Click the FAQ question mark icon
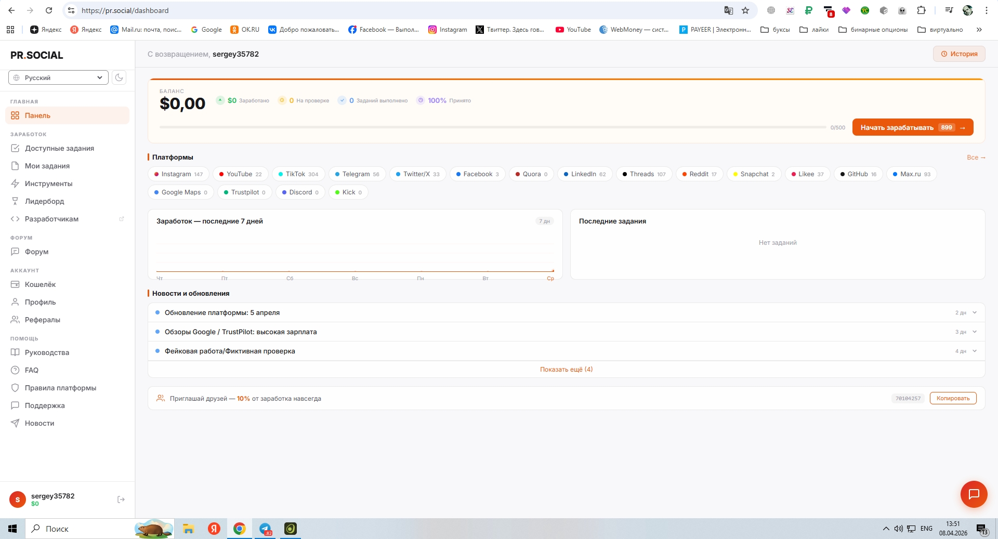The width and height of the screenshot is (998, 539). point(15,370)
